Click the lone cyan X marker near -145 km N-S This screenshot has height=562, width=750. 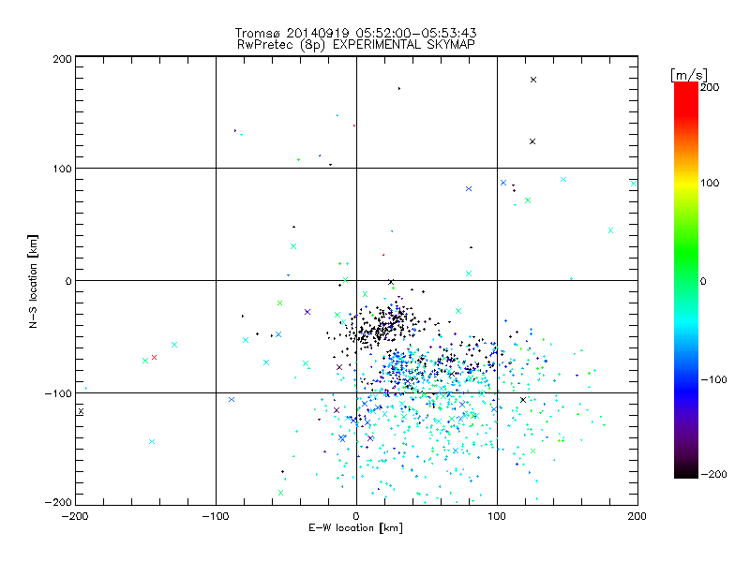point(152,441)
